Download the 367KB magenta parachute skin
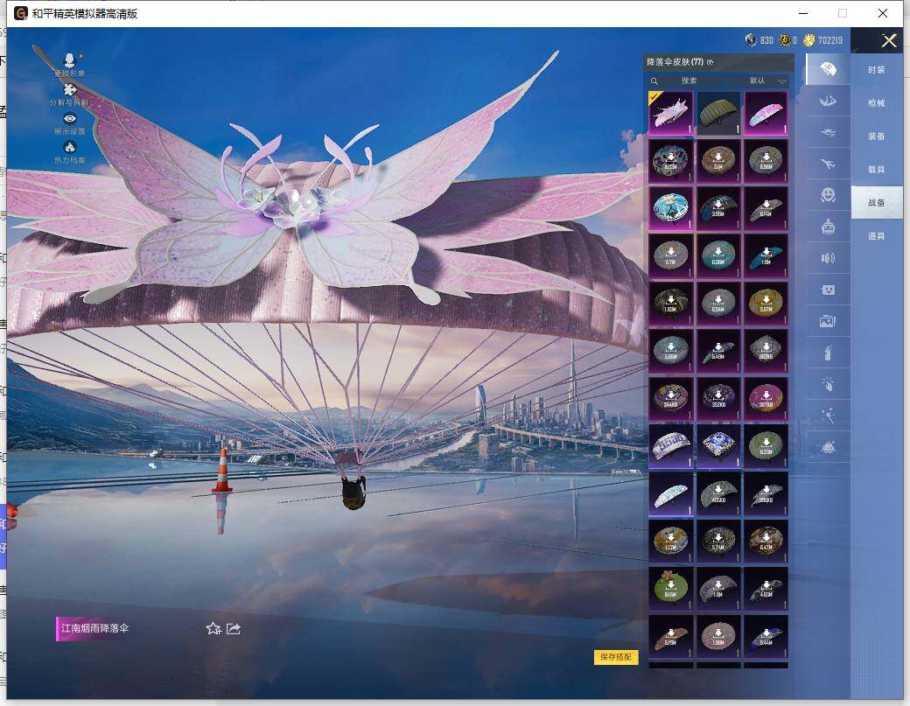Screen dimensions: 910x706 (x=766, y=398)
